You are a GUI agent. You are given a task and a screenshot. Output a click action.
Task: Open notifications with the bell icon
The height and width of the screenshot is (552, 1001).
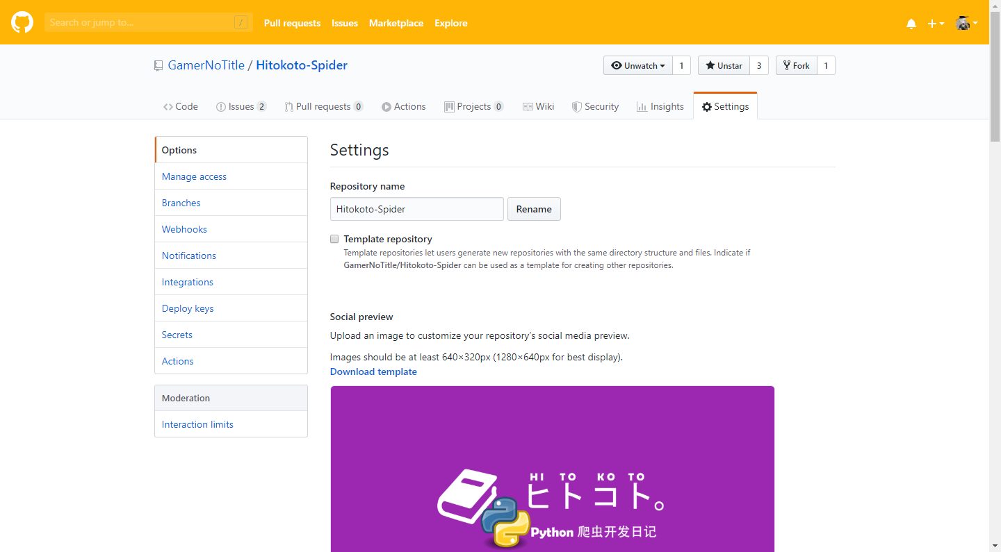[911, 23]
